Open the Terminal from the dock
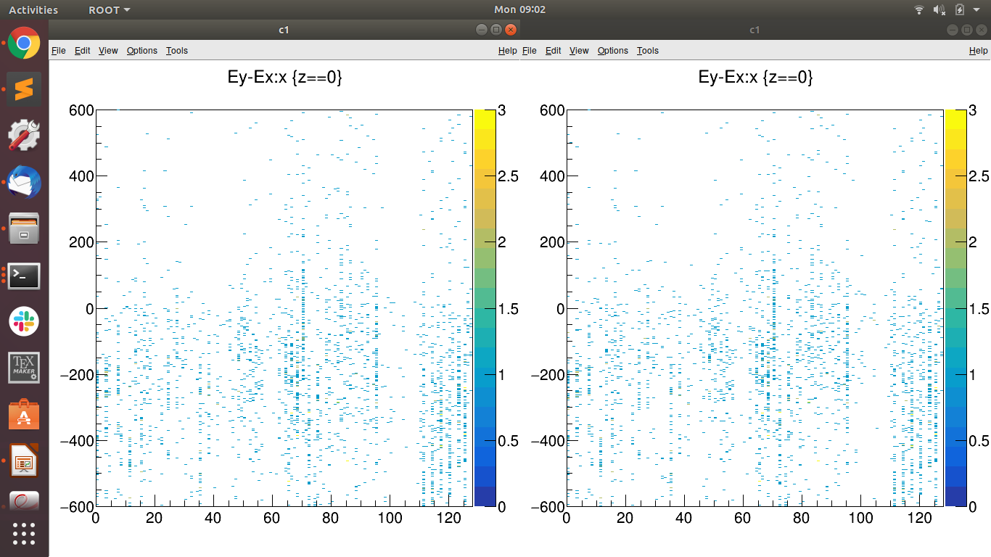This screenshot has height=557, width=991. (x=24, y=276)
